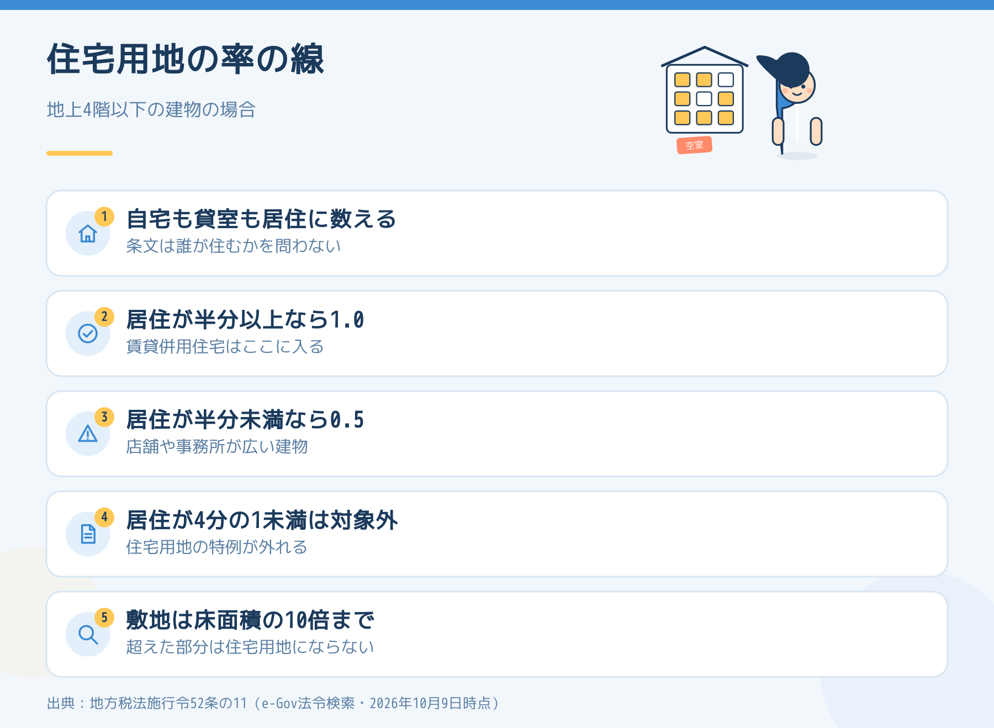
Task: Select the text 店舗や事務所が広い建物
Action: (x=217, y=446)
